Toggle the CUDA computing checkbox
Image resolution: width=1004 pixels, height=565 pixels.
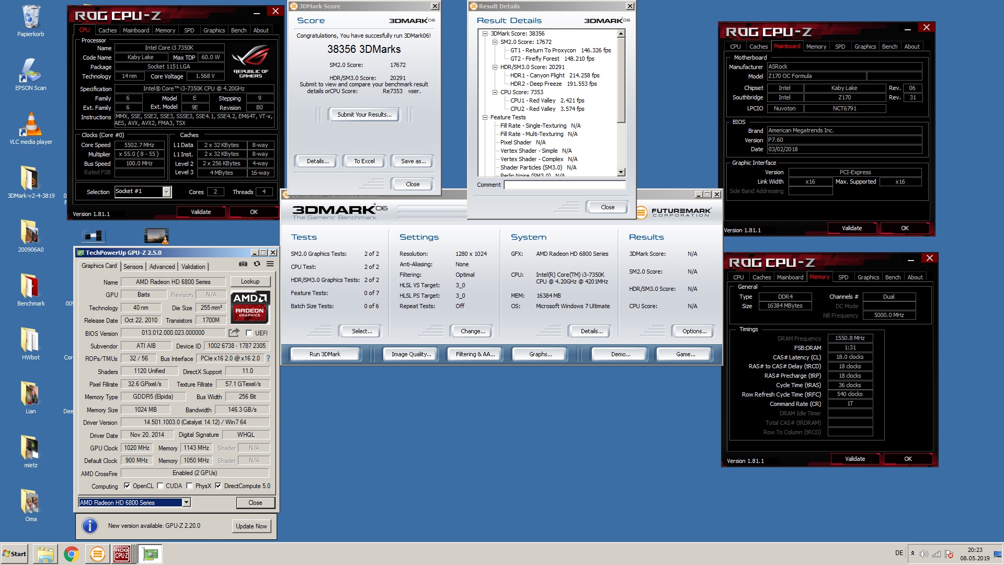point(160,486)
